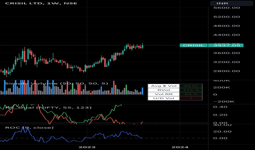Click the 2023 time axis label
Image resolution: width=255 pixels, height=150 pixels.
[x=87, y=147]
